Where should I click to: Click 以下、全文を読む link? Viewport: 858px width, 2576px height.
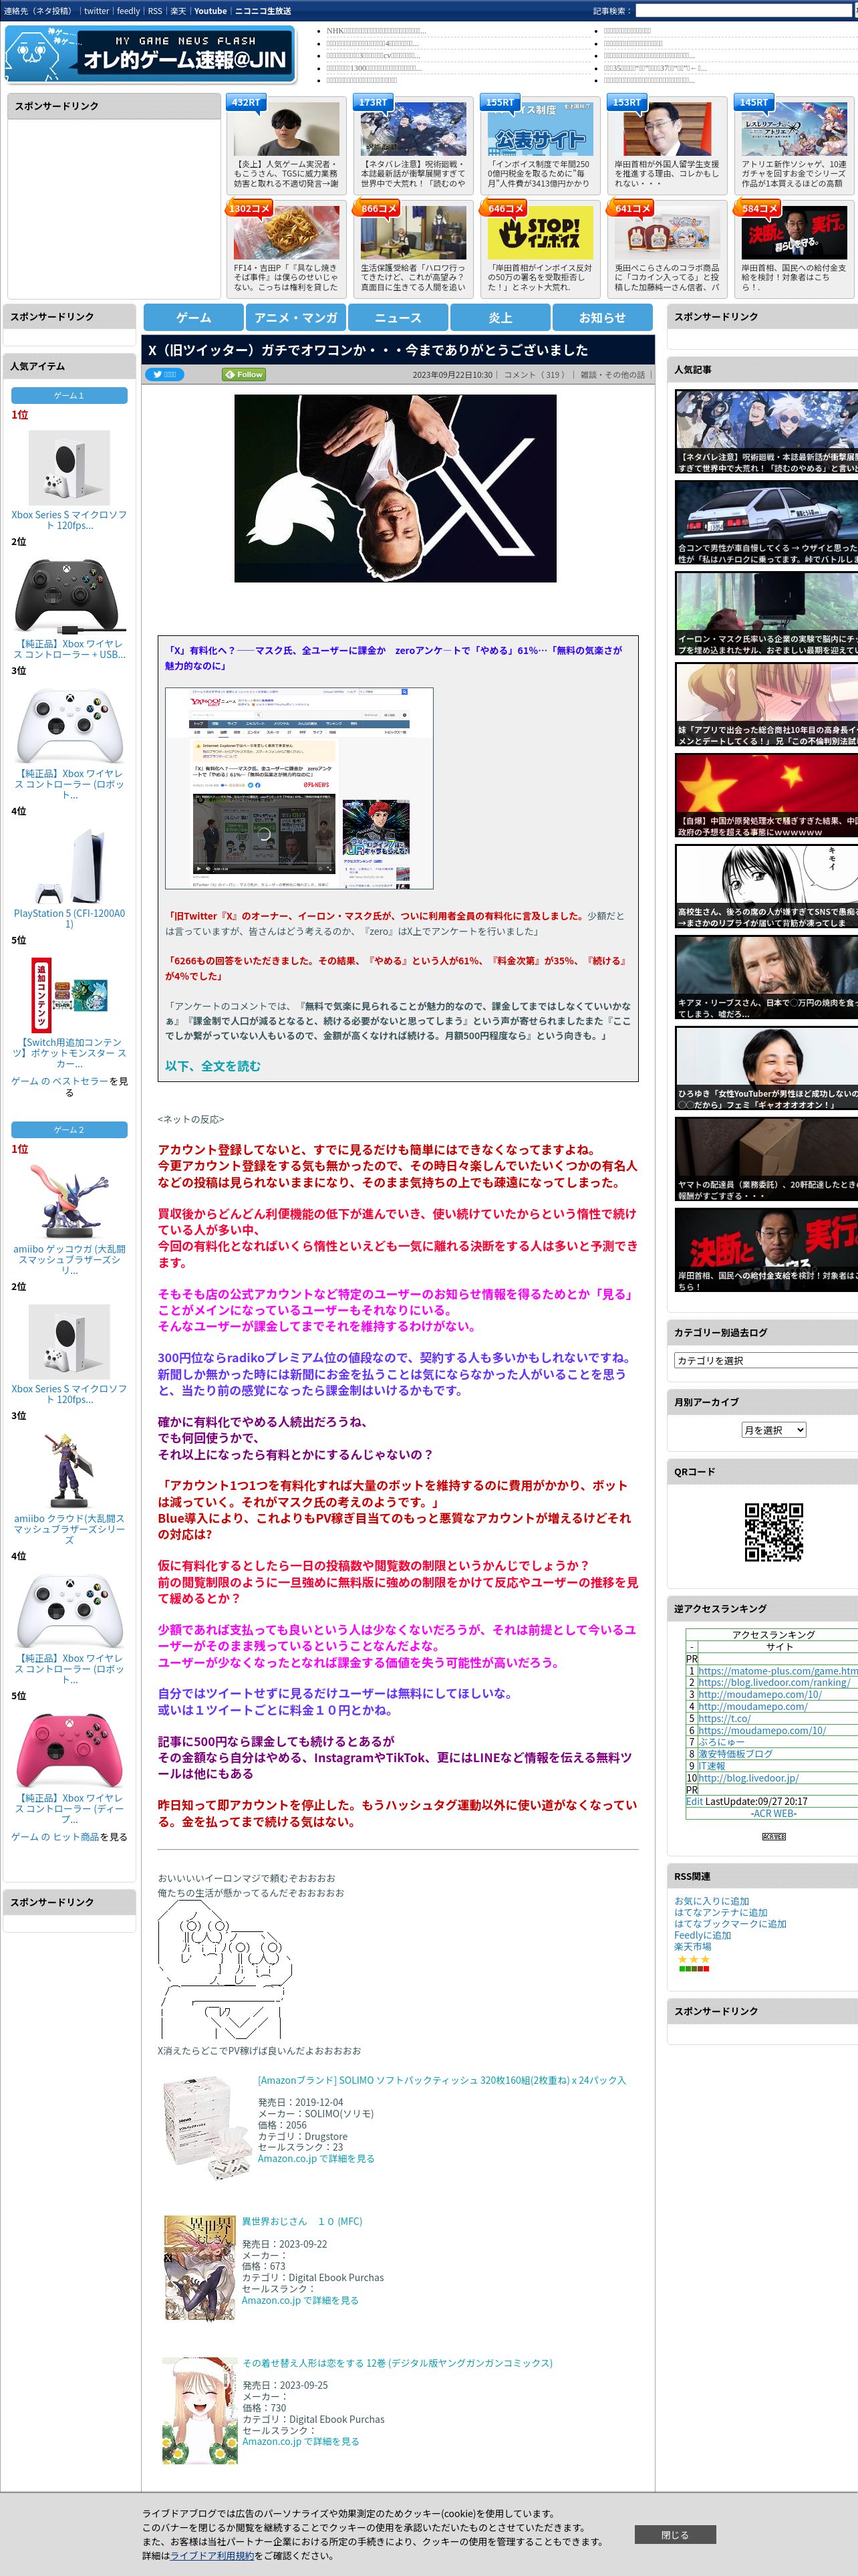point(212,1066)
